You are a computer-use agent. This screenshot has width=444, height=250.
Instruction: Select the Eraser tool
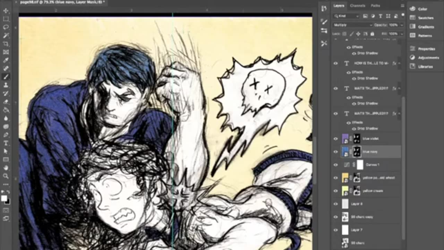6,102
